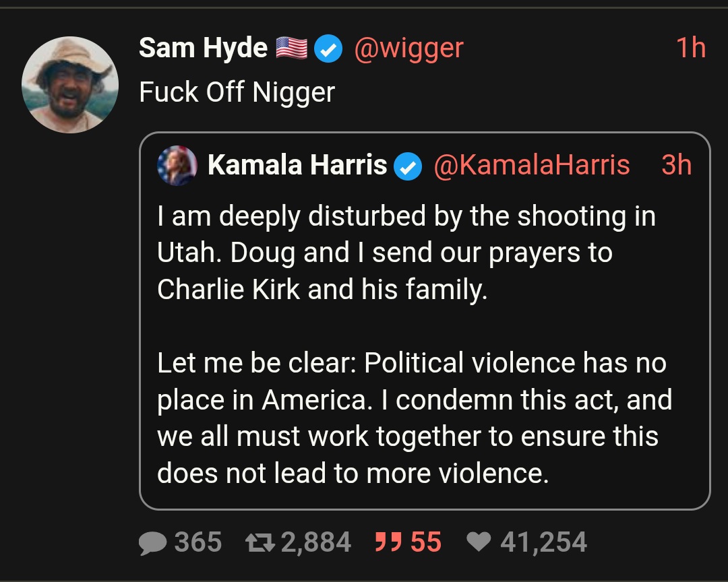This screenshot has width=728, height=582.
Task: View the 2,884 retweets count
Action: point(315,542)
